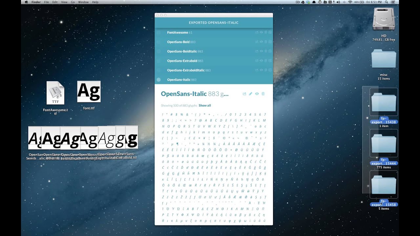The width and height of the screenshot is (420, 236).
Task: Click the trash icon in OpenSans-ExtraboldItalic row
Action: point(266,70)
